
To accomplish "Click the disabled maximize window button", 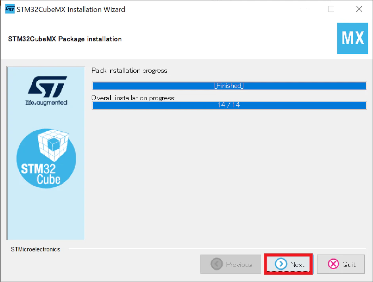I will coord(331,9).
